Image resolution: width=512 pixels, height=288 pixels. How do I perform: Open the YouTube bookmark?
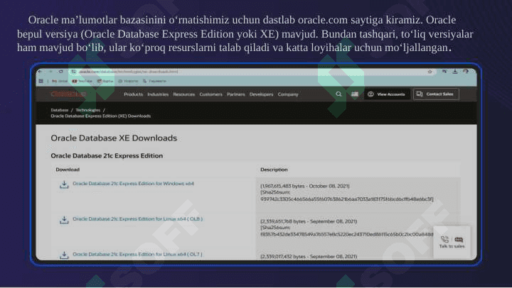click(82, 81)
